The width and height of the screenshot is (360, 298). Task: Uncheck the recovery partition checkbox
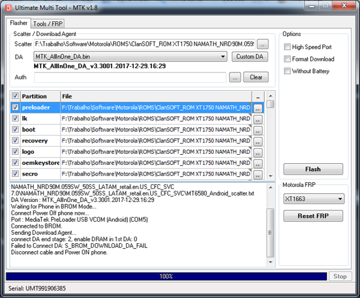15,140
